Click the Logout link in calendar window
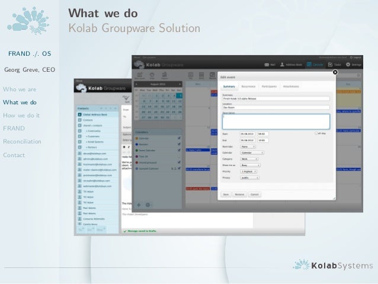378x284 pixels. point(355,58)
